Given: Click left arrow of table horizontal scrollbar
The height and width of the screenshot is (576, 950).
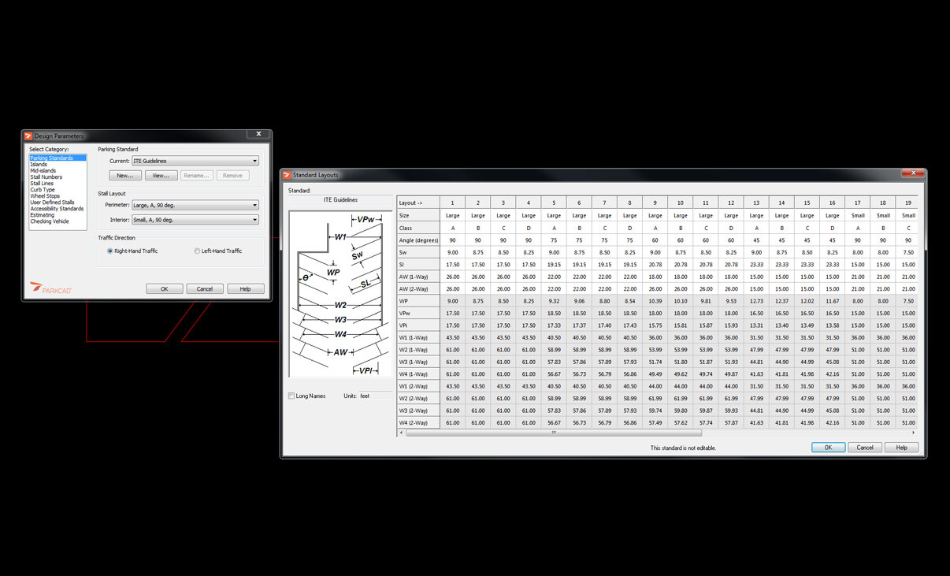Looking at the screenshot, I should click(402, 433).
